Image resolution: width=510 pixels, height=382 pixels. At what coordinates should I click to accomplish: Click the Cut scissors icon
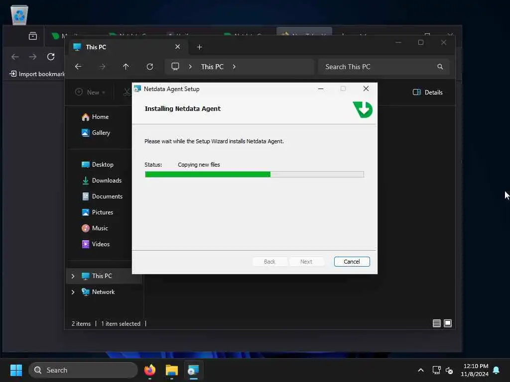(x=127, y=92)
